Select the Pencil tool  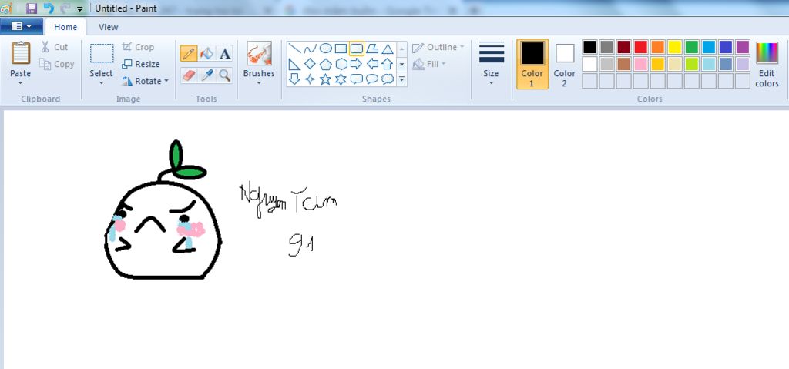(189, 53)
